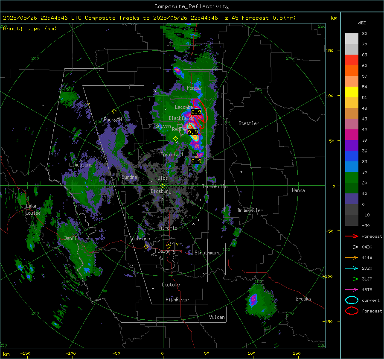Select the bright green 30 dBZ color swatch

coord(352,178)
